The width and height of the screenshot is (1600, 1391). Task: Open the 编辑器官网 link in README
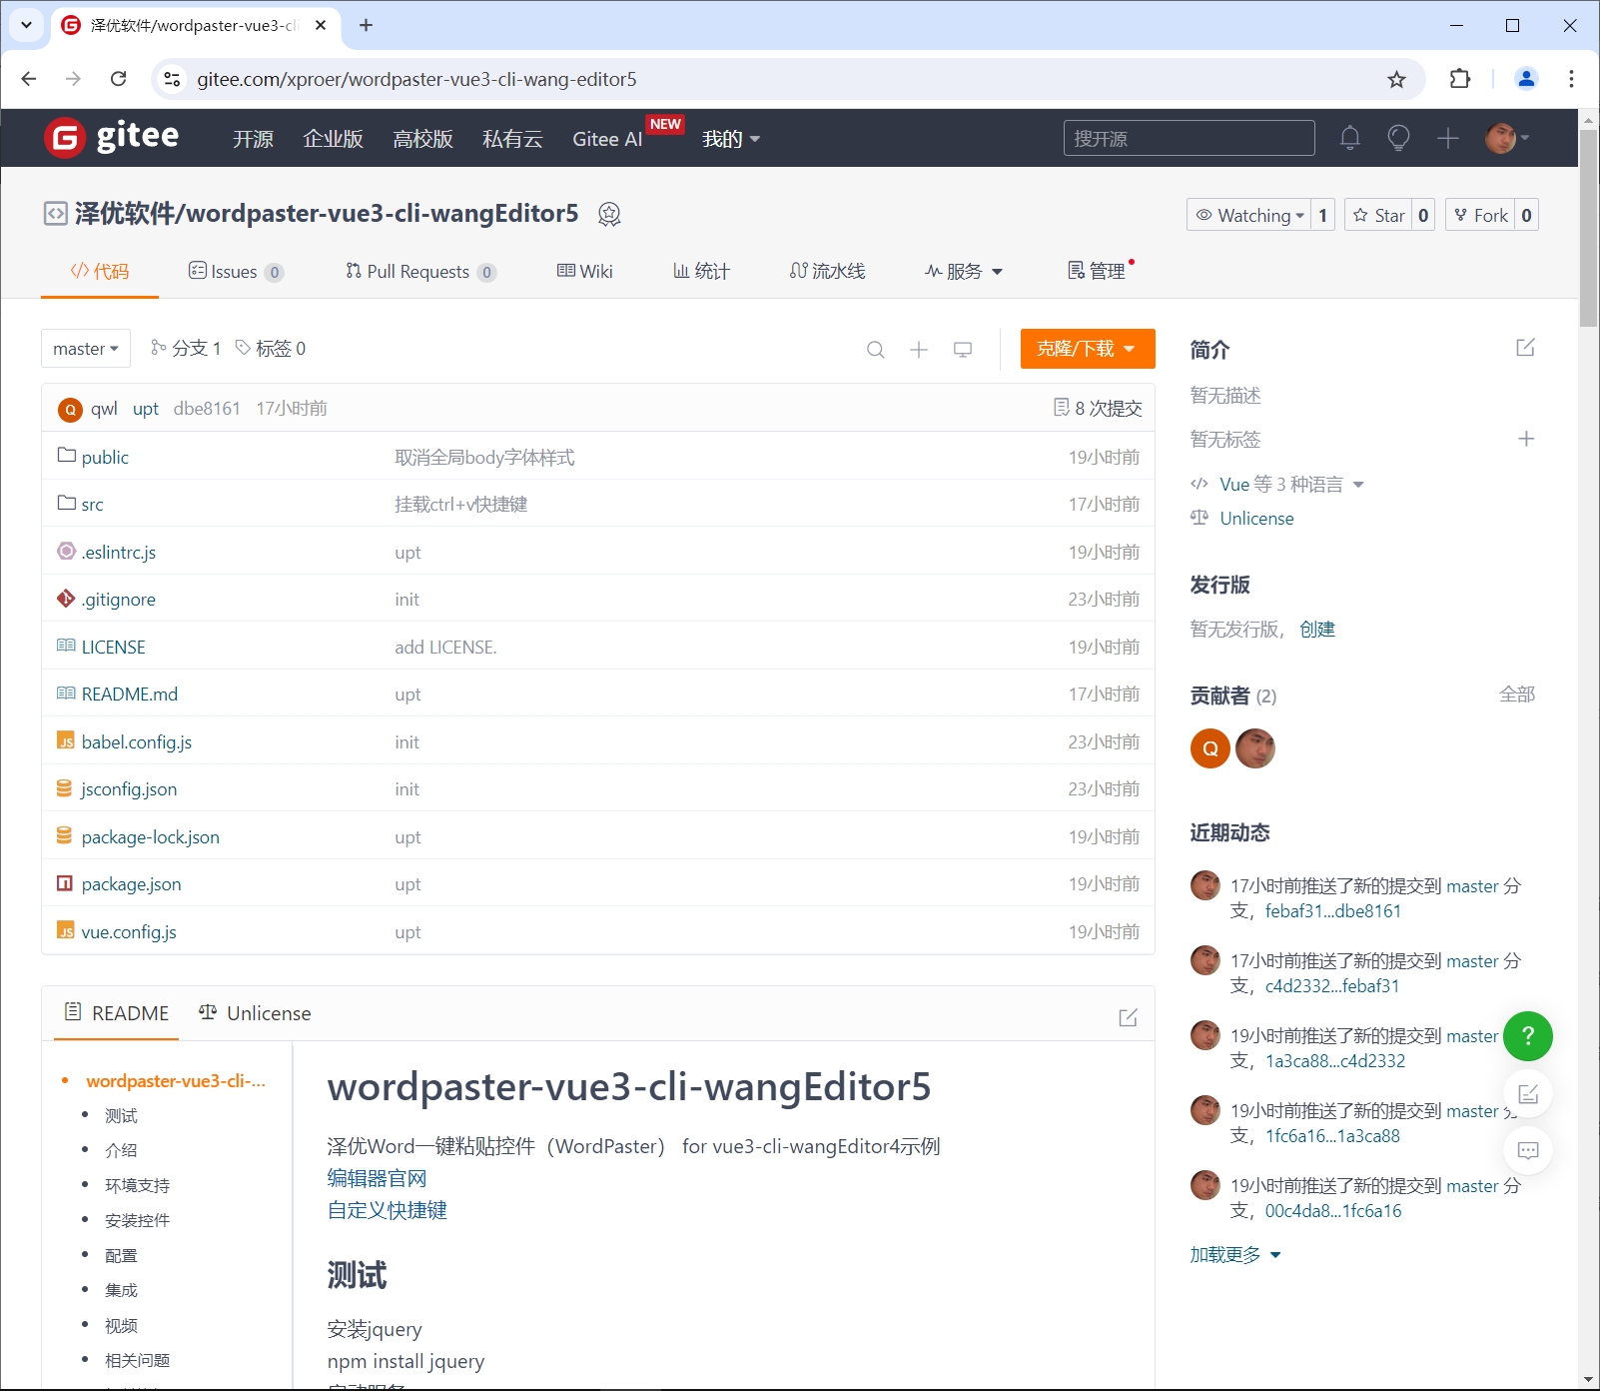[377, 1178]
